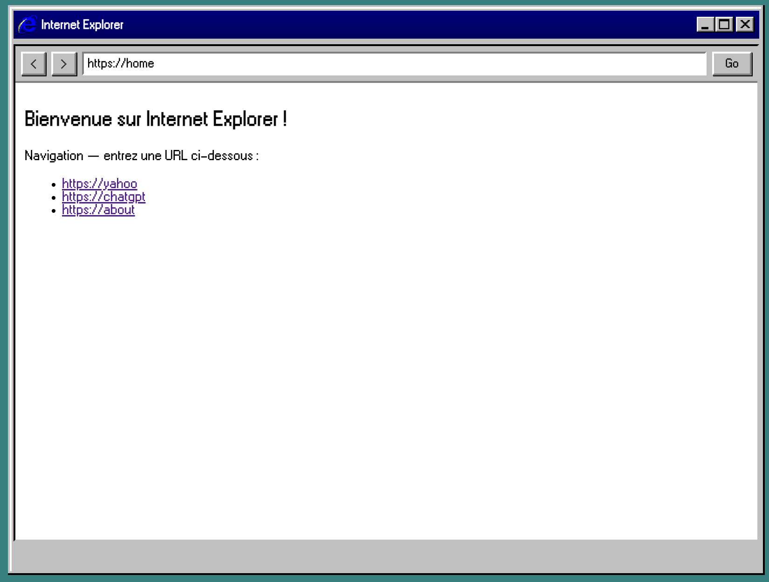This screenshot has height=582, width=769.
Task: Click the heading Bienvenue sur Internet Explorer
Action: coord(156,119)
